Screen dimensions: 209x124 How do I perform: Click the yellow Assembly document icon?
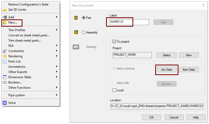point(76,32)
